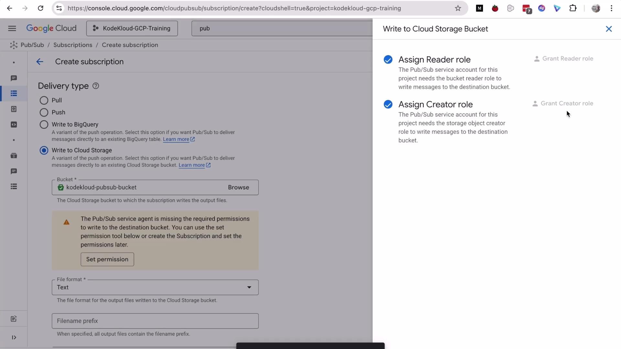Open Subscriptions breadcrumb link
This screenshot has width=621, height=349.
coord(73,45)
